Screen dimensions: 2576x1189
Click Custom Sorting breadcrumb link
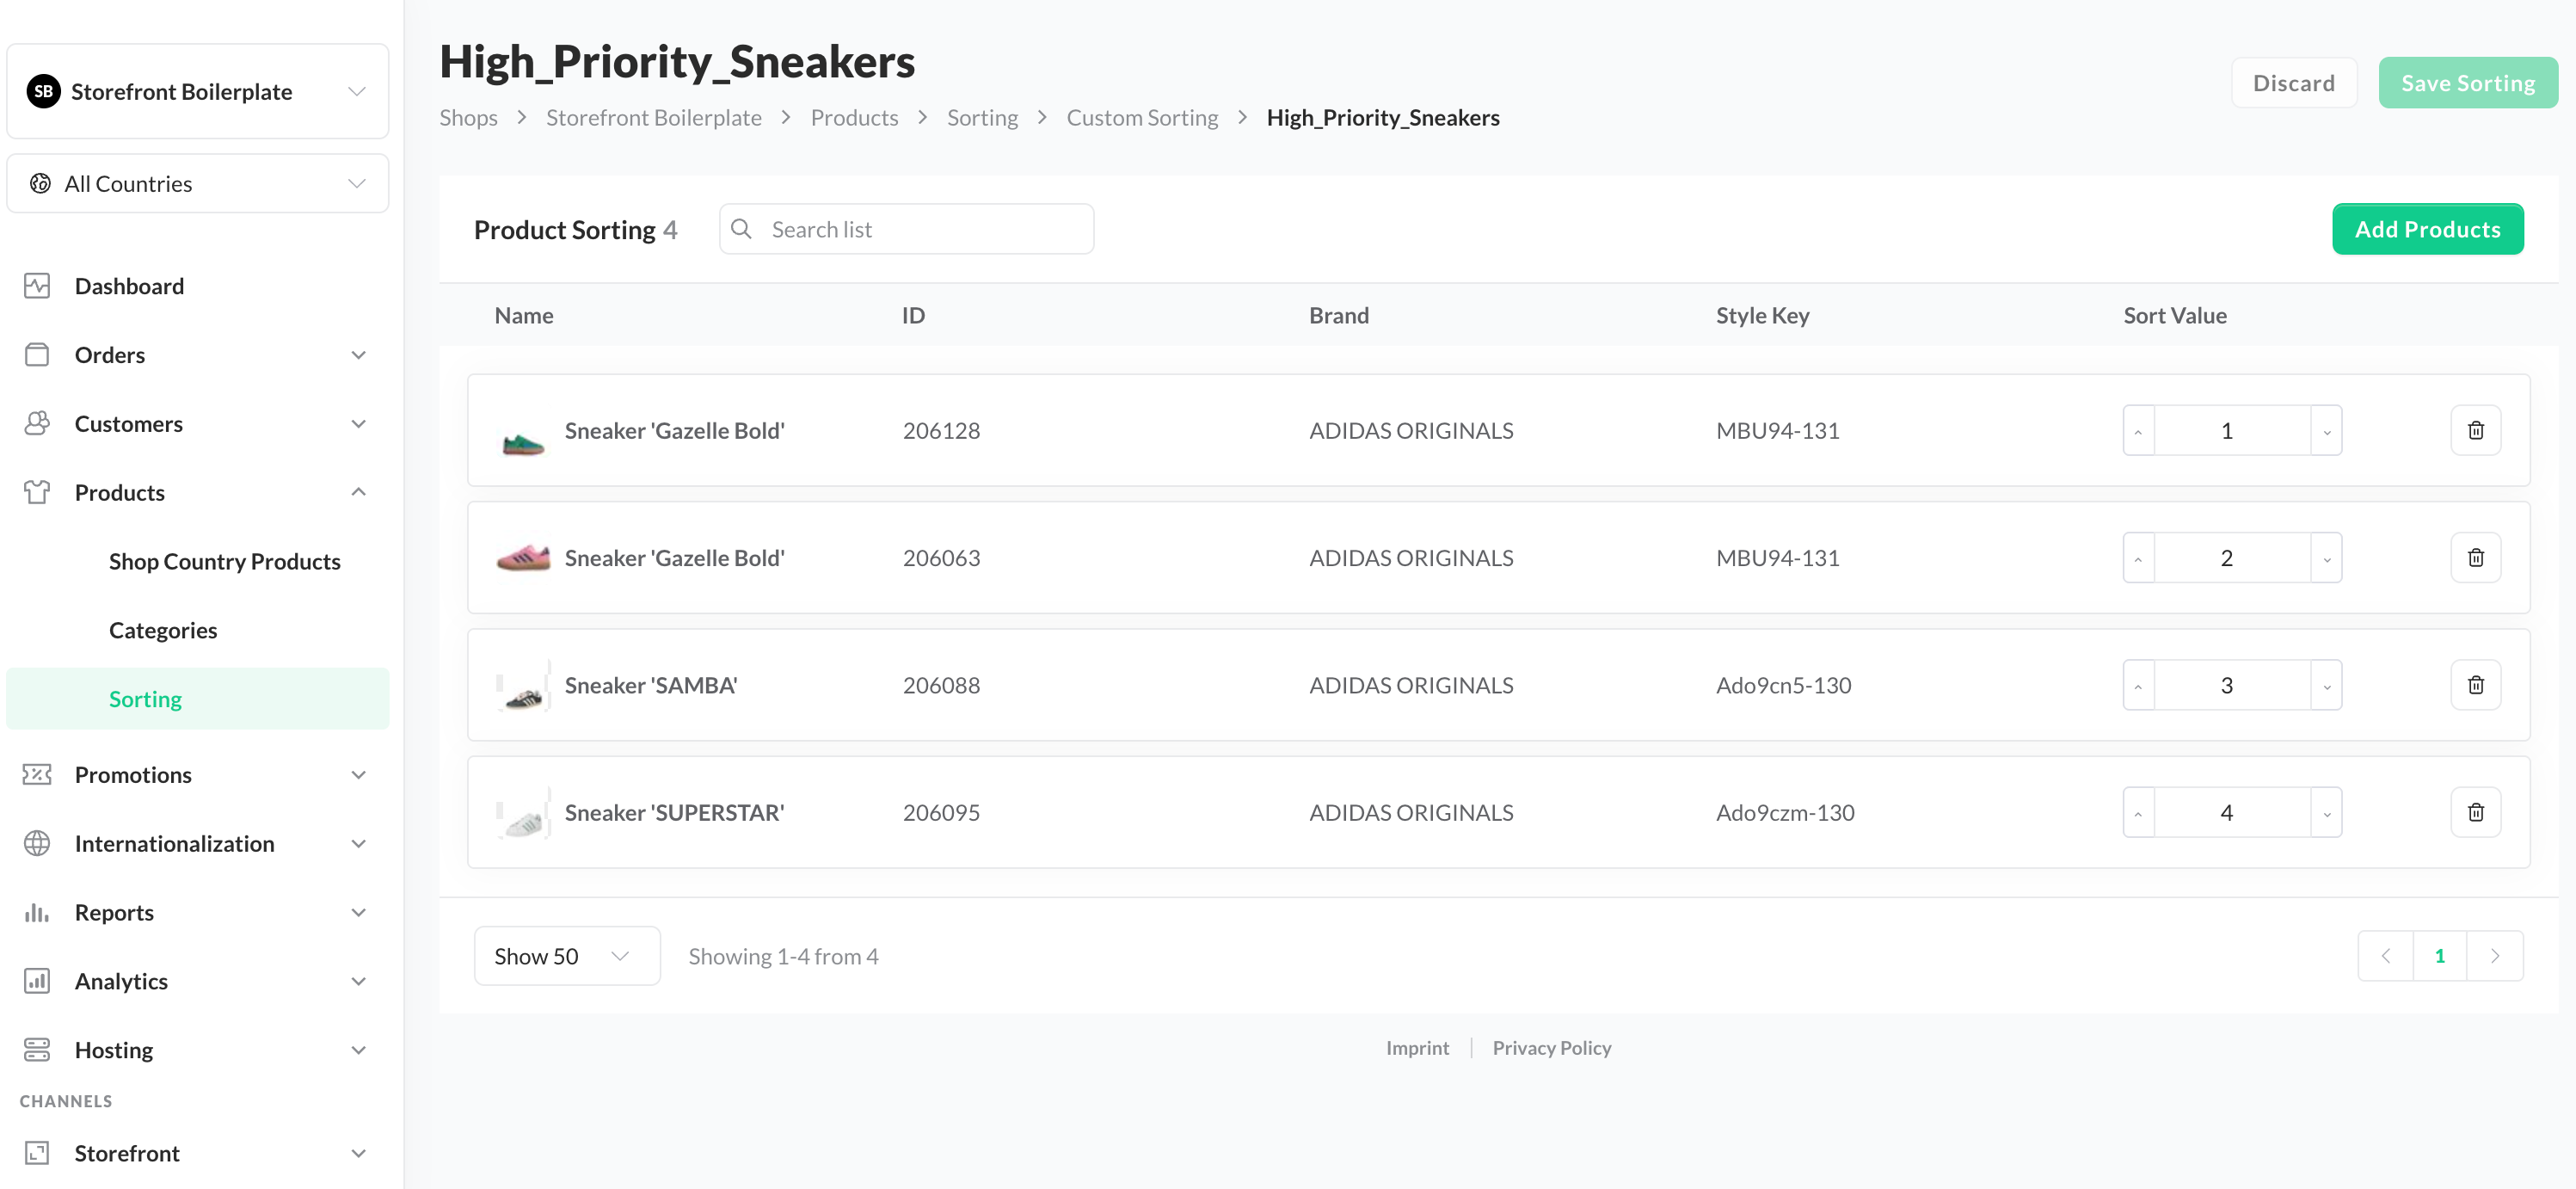coord(1142,117)
